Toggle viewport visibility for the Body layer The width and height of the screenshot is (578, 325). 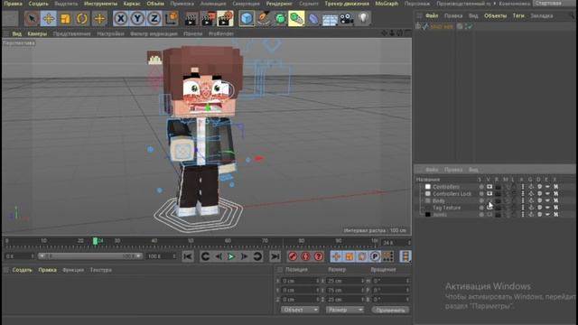[x=489, y=200]
